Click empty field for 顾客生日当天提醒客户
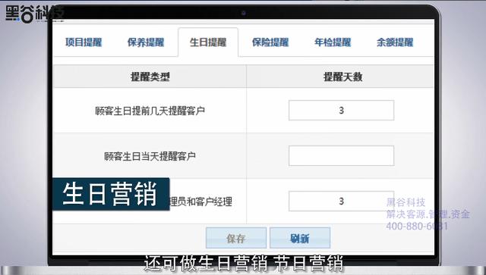Viewport: 486px width, 275px height. click(341, 155)
